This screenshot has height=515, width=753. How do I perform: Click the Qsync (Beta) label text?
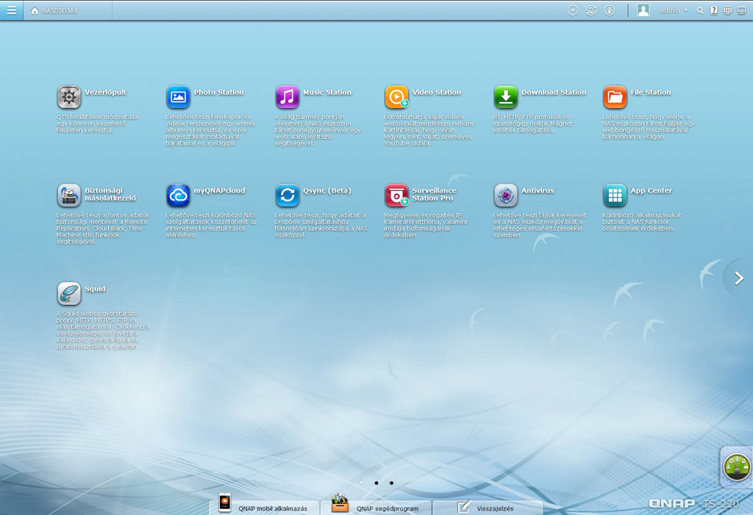(327, 190)
